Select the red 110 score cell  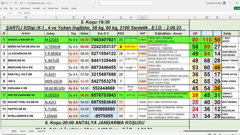pos(207,40)
